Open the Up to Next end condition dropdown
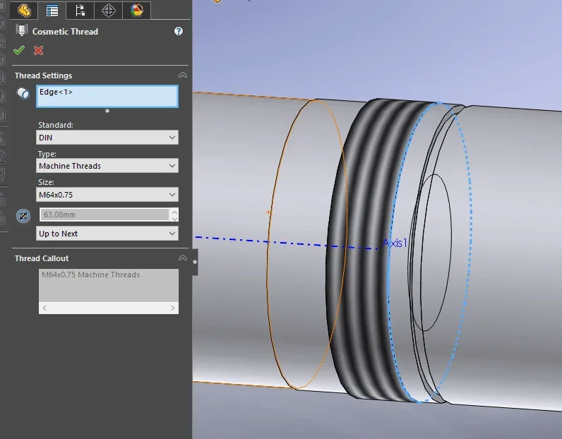 tap(107, 234)
